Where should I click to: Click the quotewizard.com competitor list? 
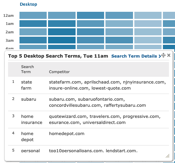[105, 120]
